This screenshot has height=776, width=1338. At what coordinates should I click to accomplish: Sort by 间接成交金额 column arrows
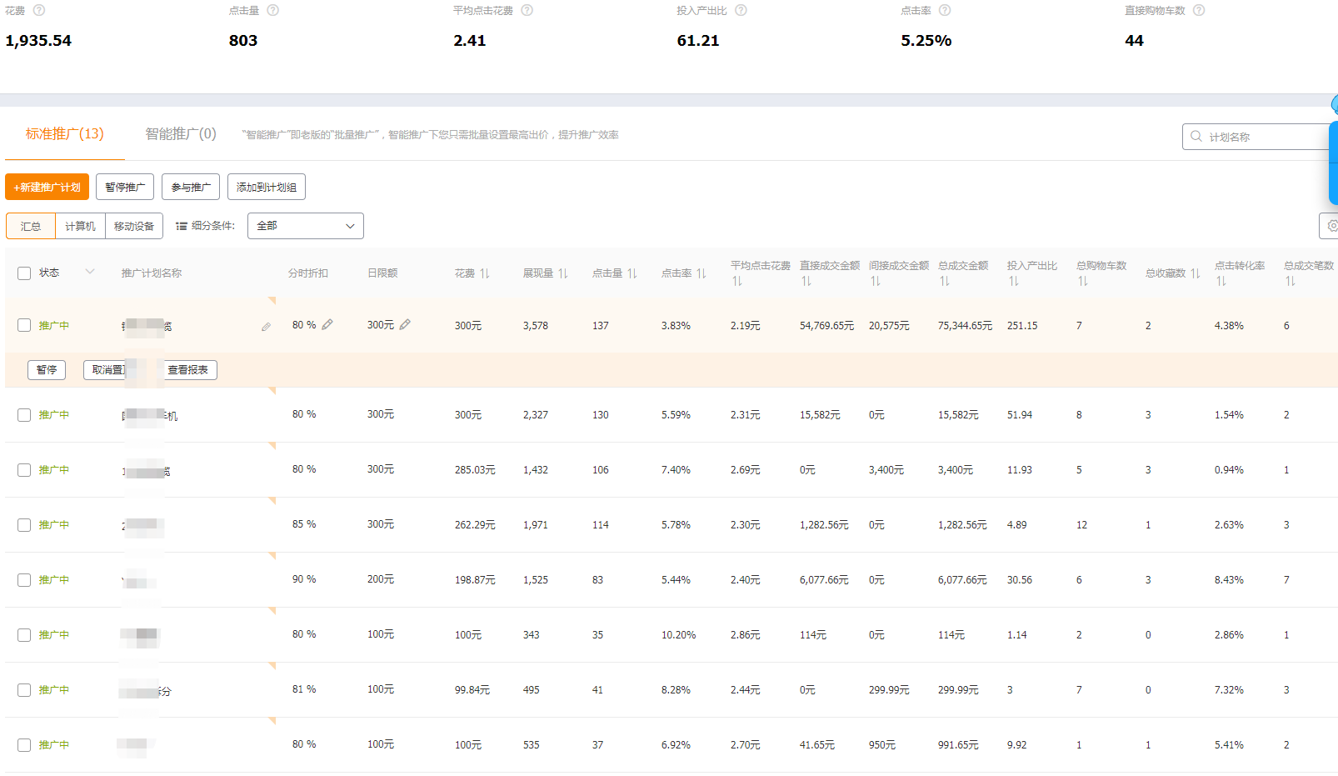point(876,282)
